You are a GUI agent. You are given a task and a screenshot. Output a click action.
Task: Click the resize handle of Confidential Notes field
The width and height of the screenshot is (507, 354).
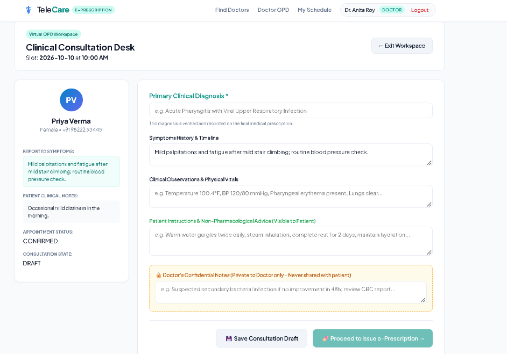click(x=423, y=300)
